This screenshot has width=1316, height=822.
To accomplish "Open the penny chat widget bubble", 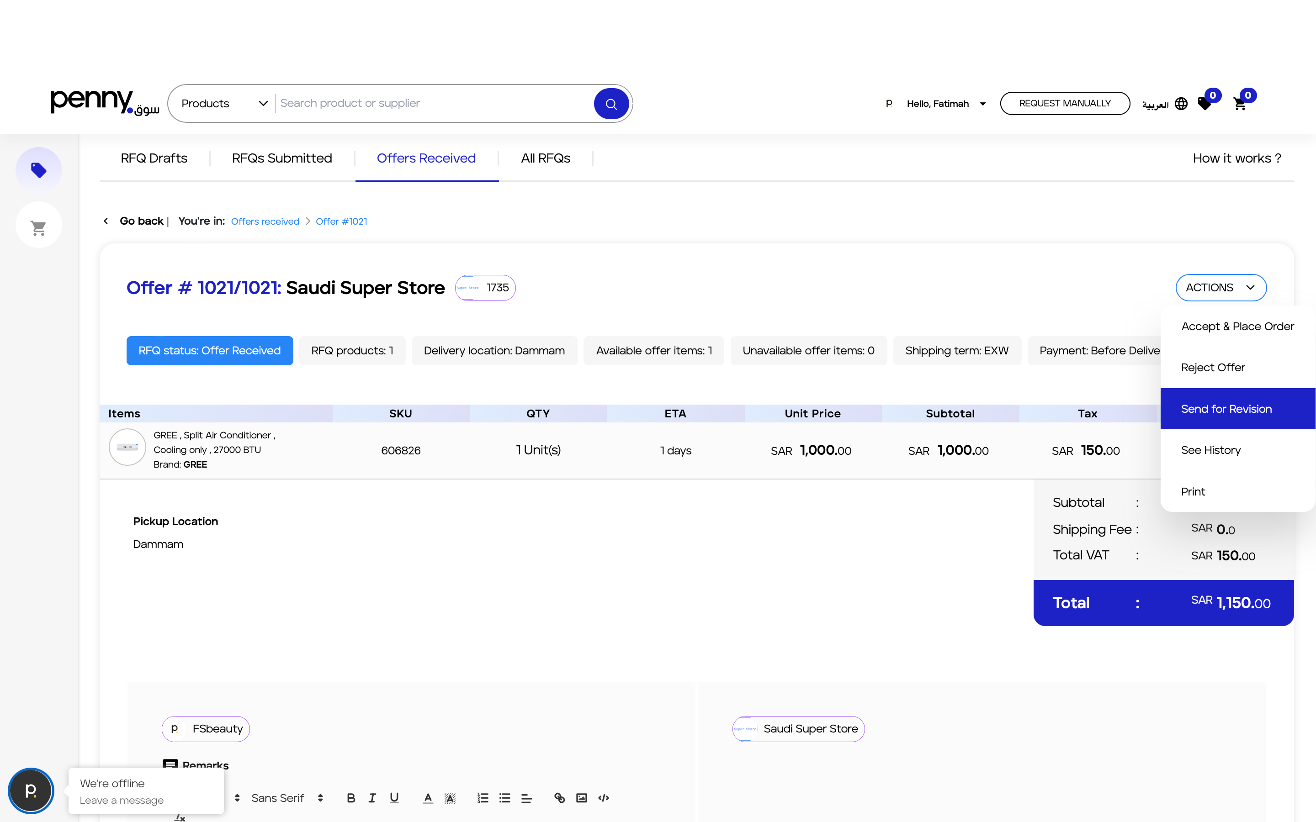I will click(x=31, y=790).
